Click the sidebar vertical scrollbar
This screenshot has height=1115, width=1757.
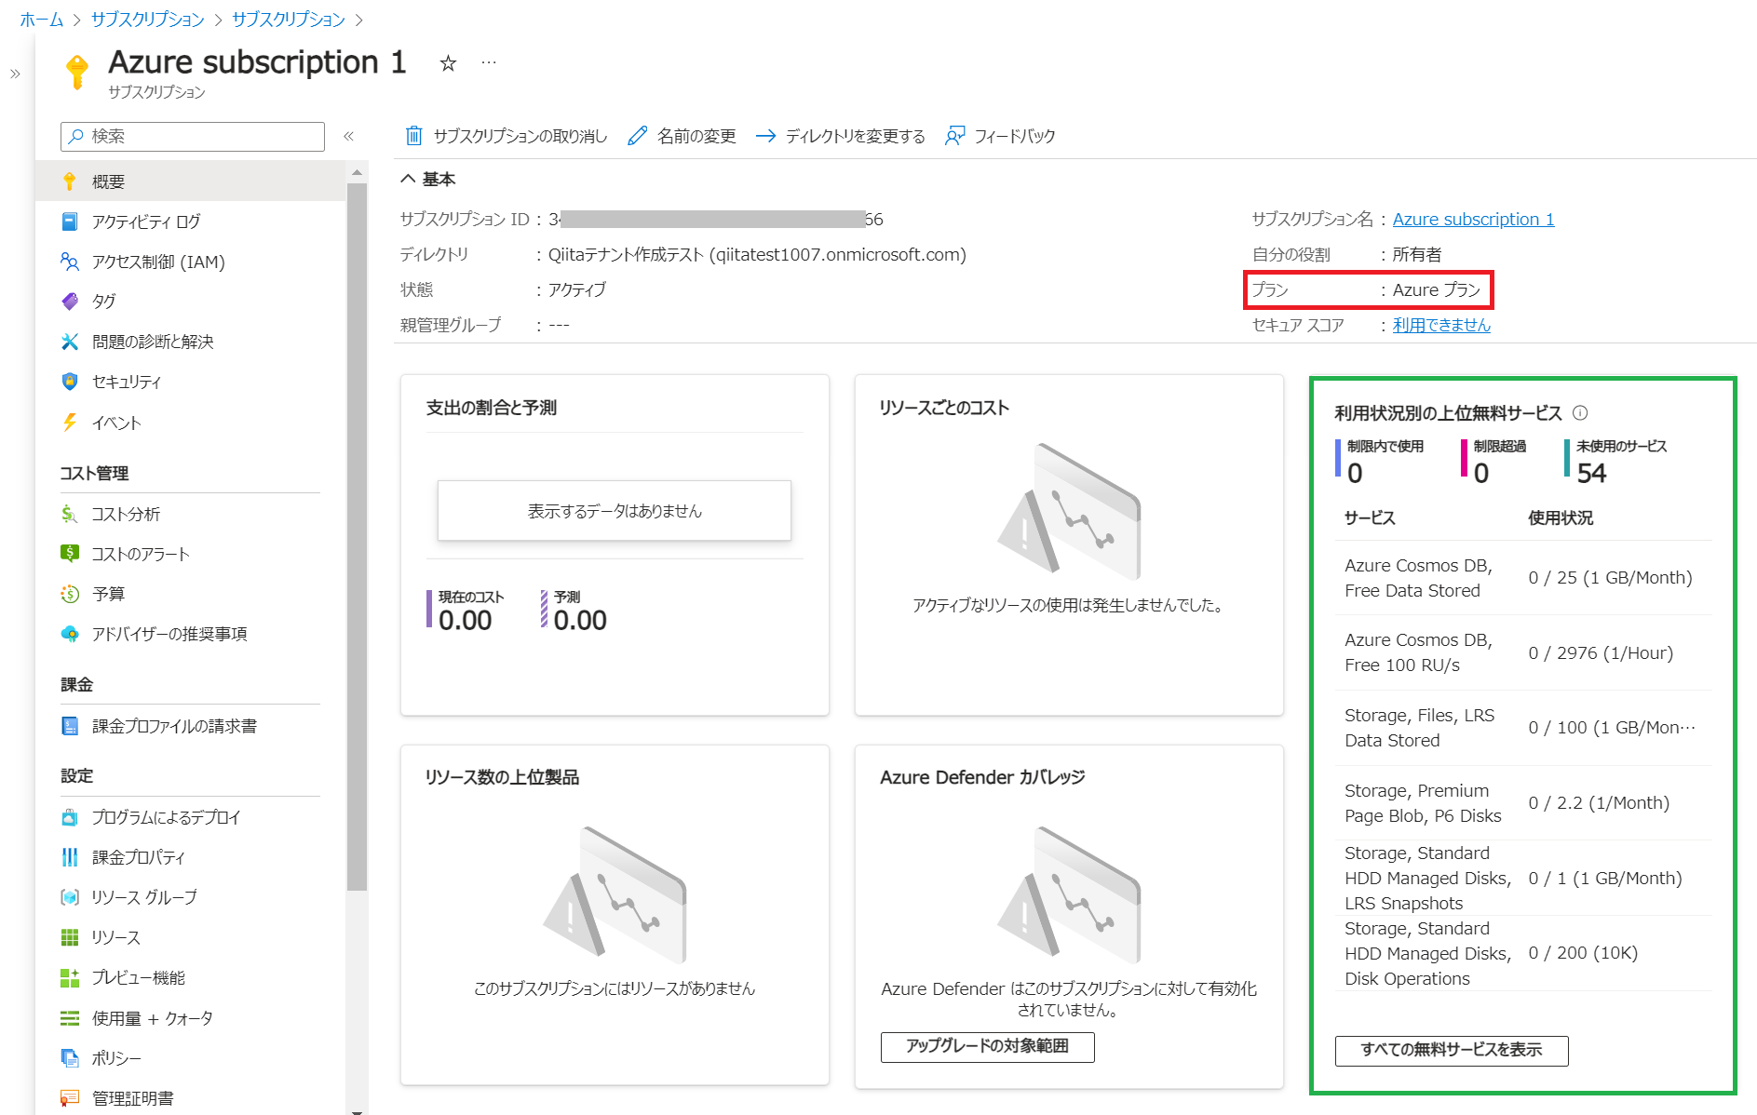(357, 535)
